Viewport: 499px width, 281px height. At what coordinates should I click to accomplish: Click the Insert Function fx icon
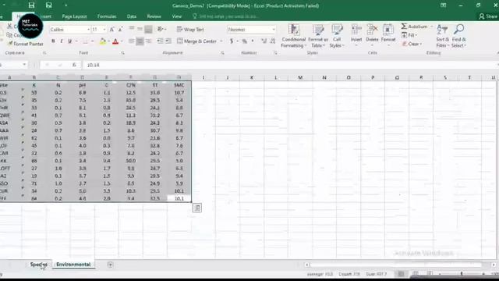[74, 65]
